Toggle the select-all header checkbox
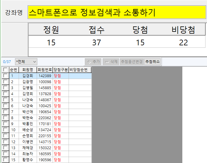 pyautogui.click(x=5, y=70)
